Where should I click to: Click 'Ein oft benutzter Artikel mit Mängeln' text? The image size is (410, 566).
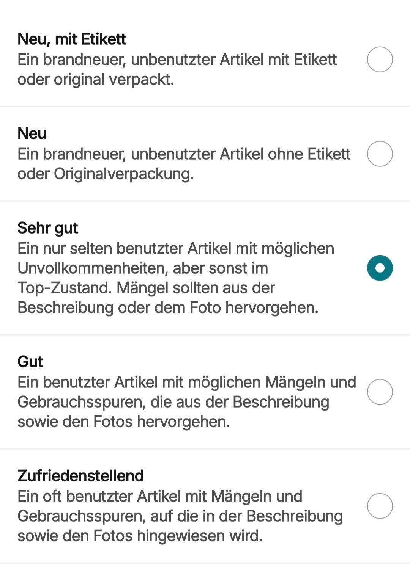coord(159,496)
